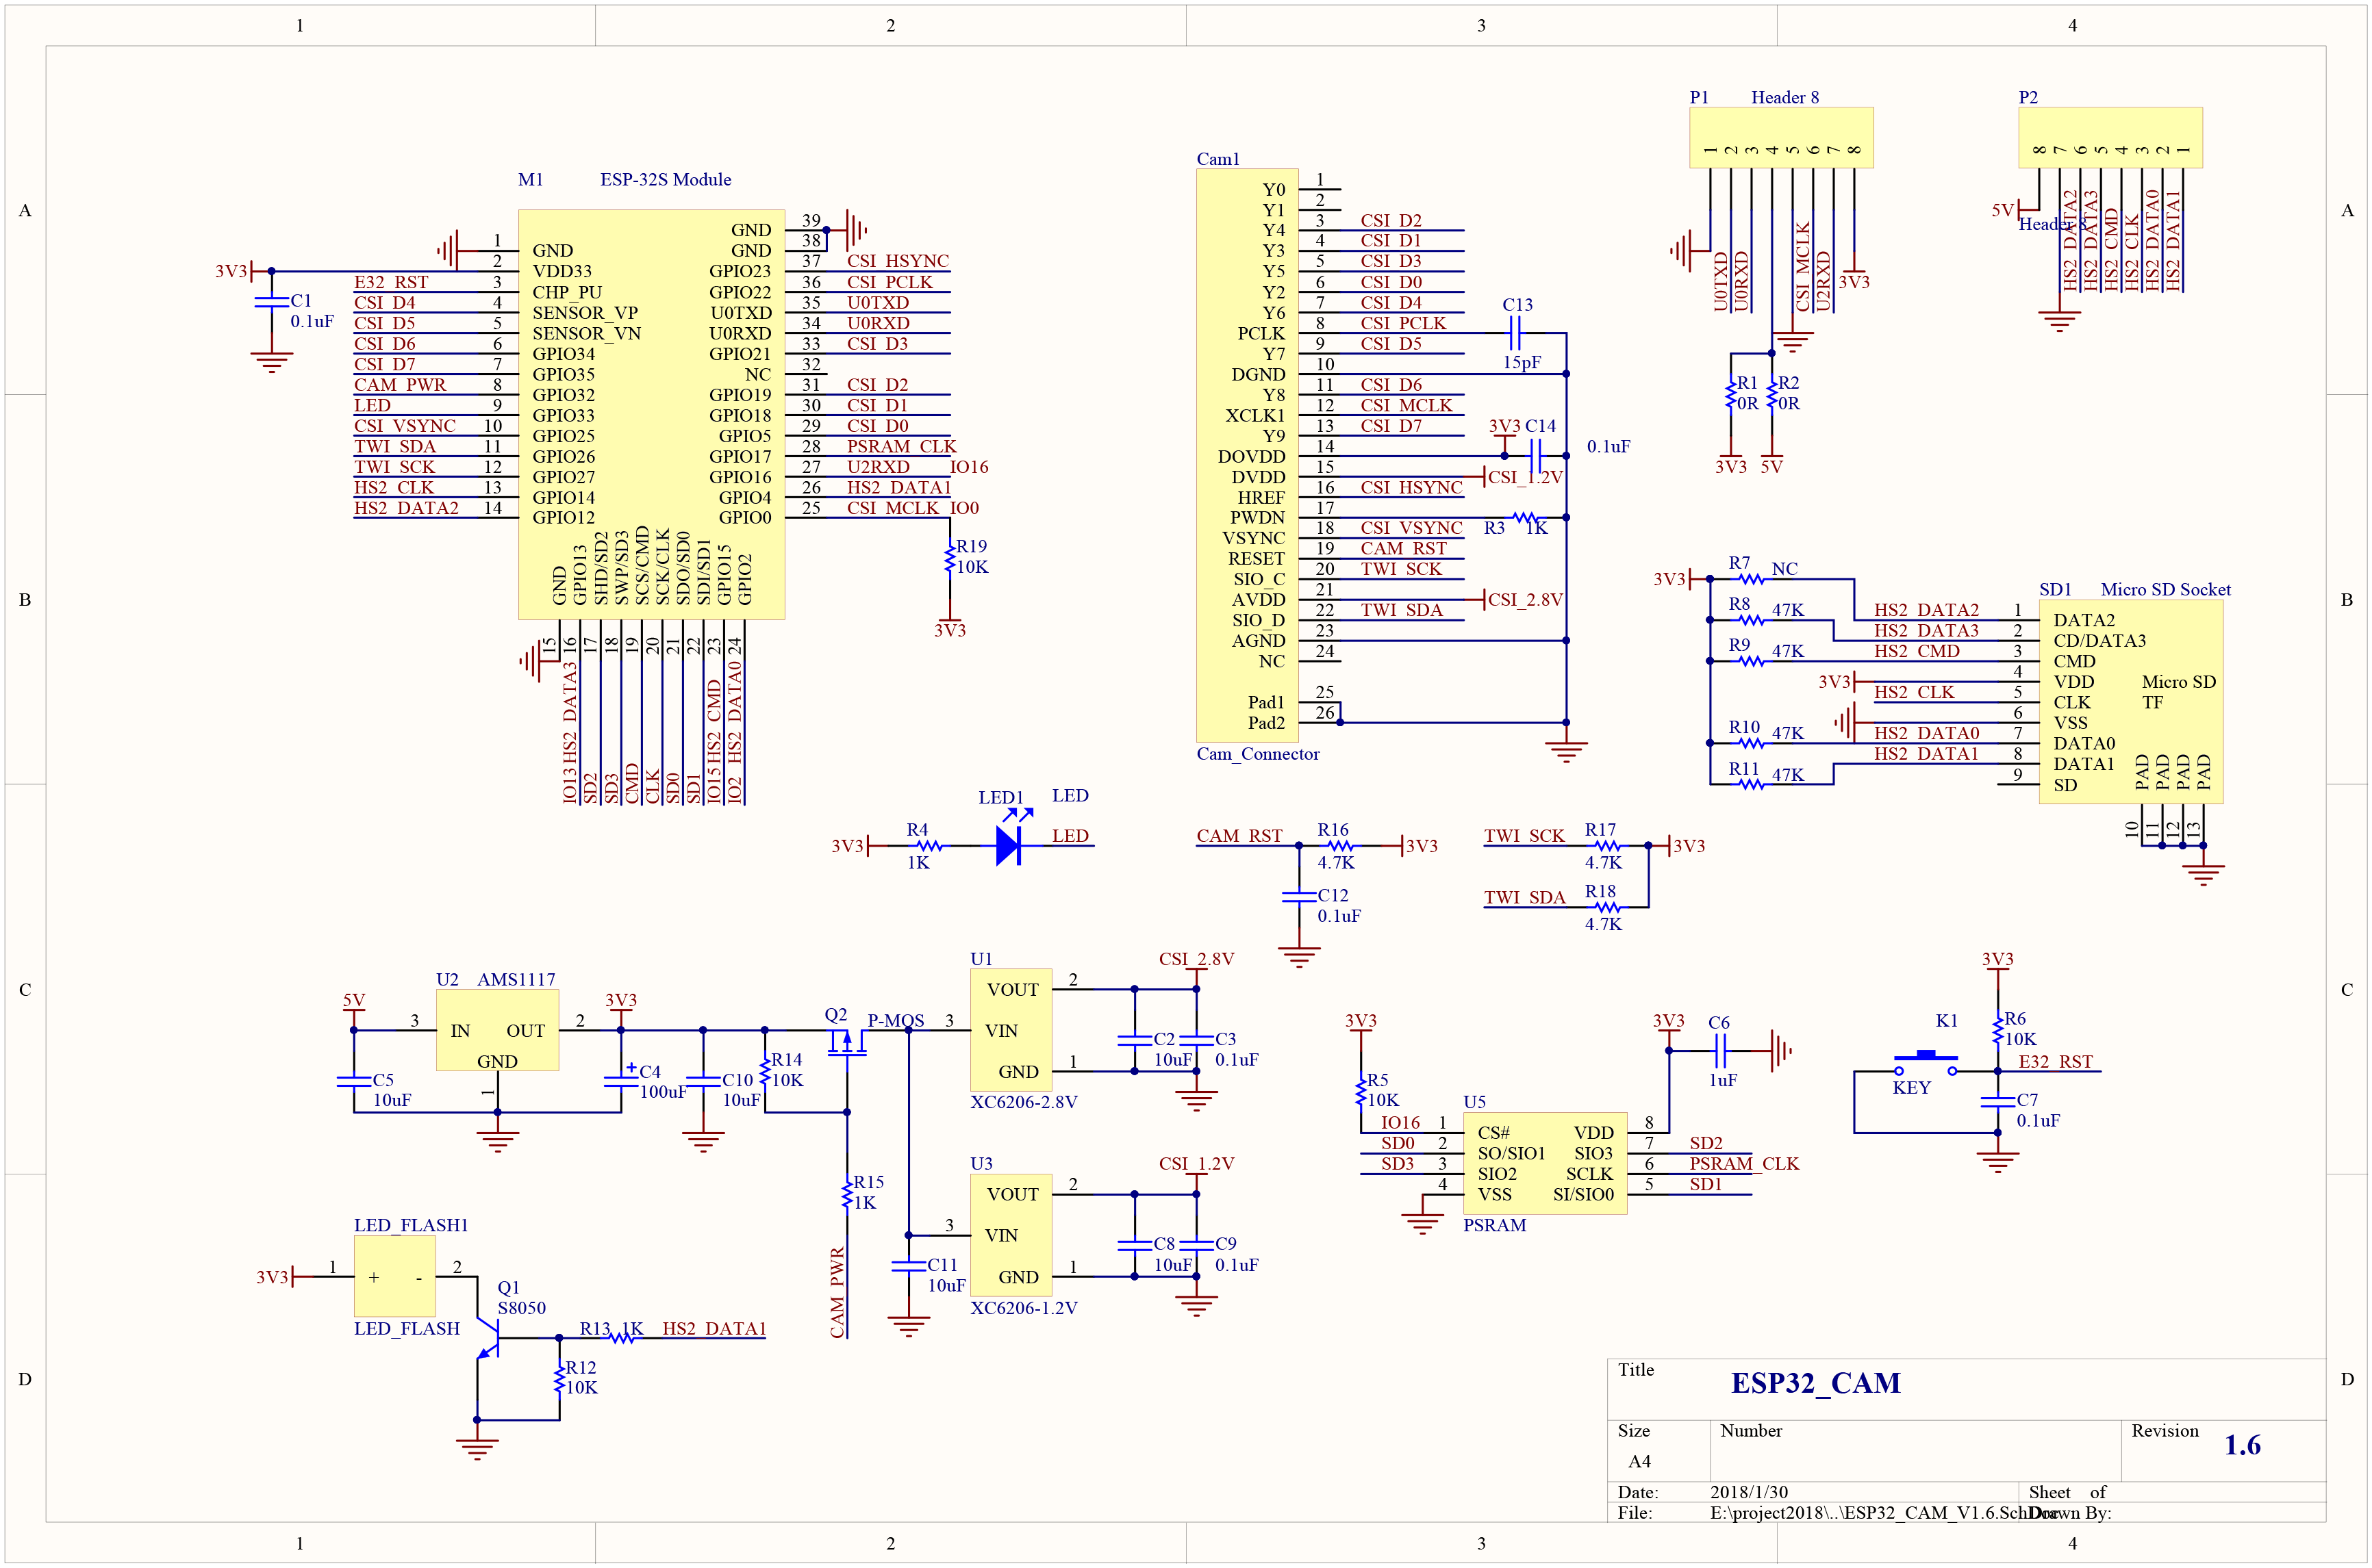Screen dimensions: 2372x1568
Task: Click the revision value 1.6
Action: point(2242,1445)
